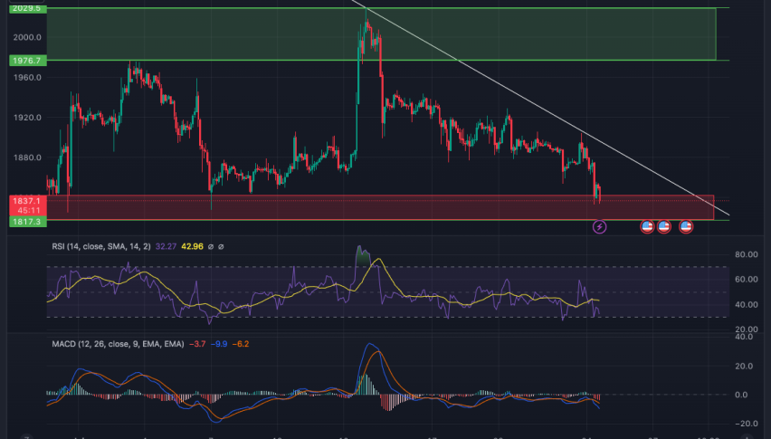The height and width of the screenshot is (439, 771).
Task: Click the 1920.0 price axis label
Action: 27,118
